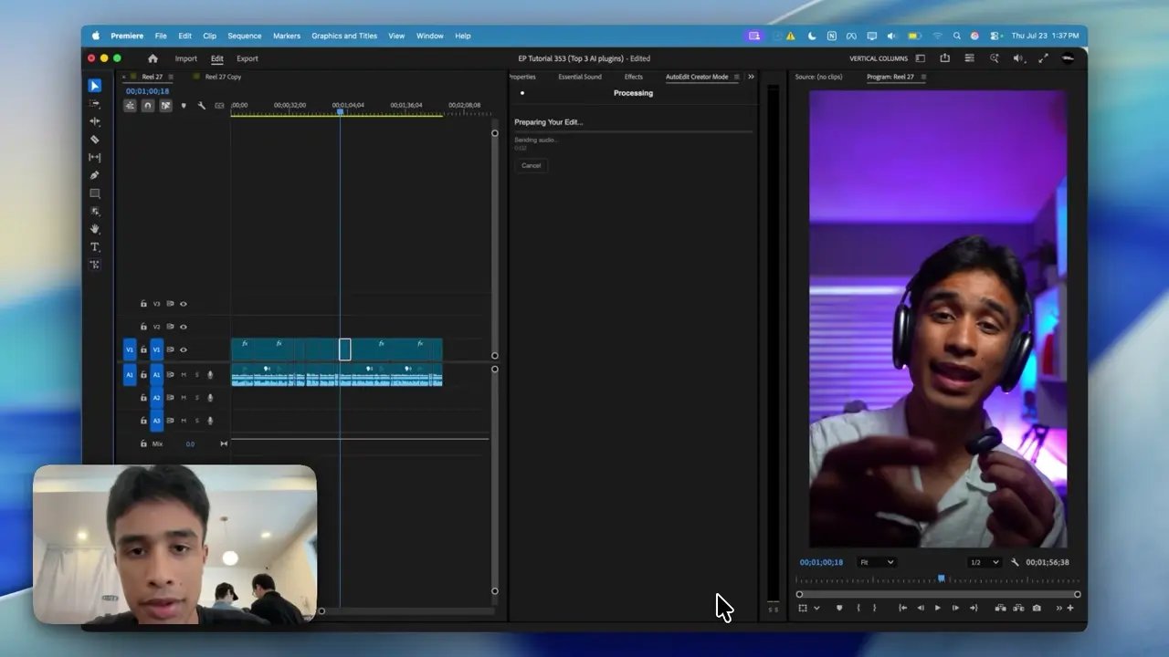Mute the A1 audio track
The image size is (1169, 657).
point(184,374)
